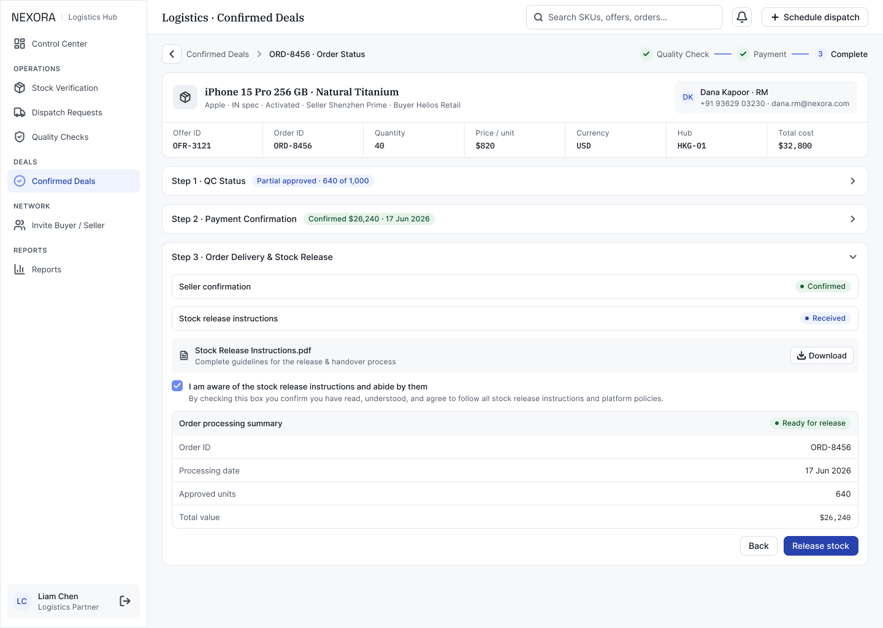Image resolution: width=883 pixels, height=628 pixels.
Task: Click the Quality Checks shield icon
Action: tap(20, 137)
